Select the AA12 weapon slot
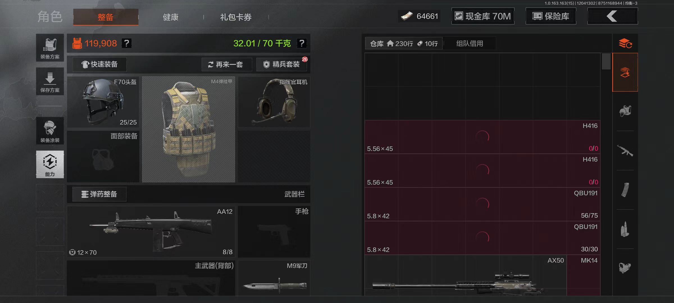Screen dimensions: 674x303 [x=151, y=232]
